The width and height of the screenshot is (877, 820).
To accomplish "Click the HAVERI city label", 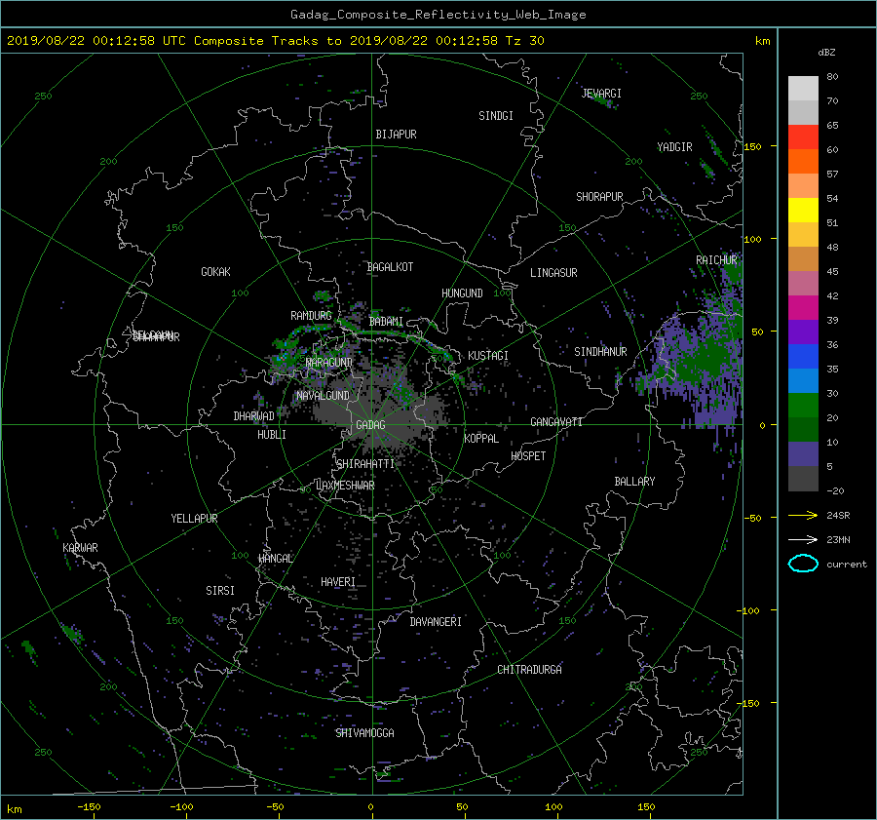I will pos(338,582).
